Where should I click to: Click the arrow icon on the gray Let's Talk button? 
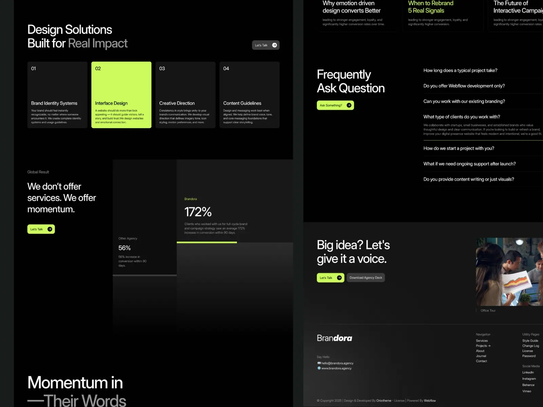click(274, 45)
